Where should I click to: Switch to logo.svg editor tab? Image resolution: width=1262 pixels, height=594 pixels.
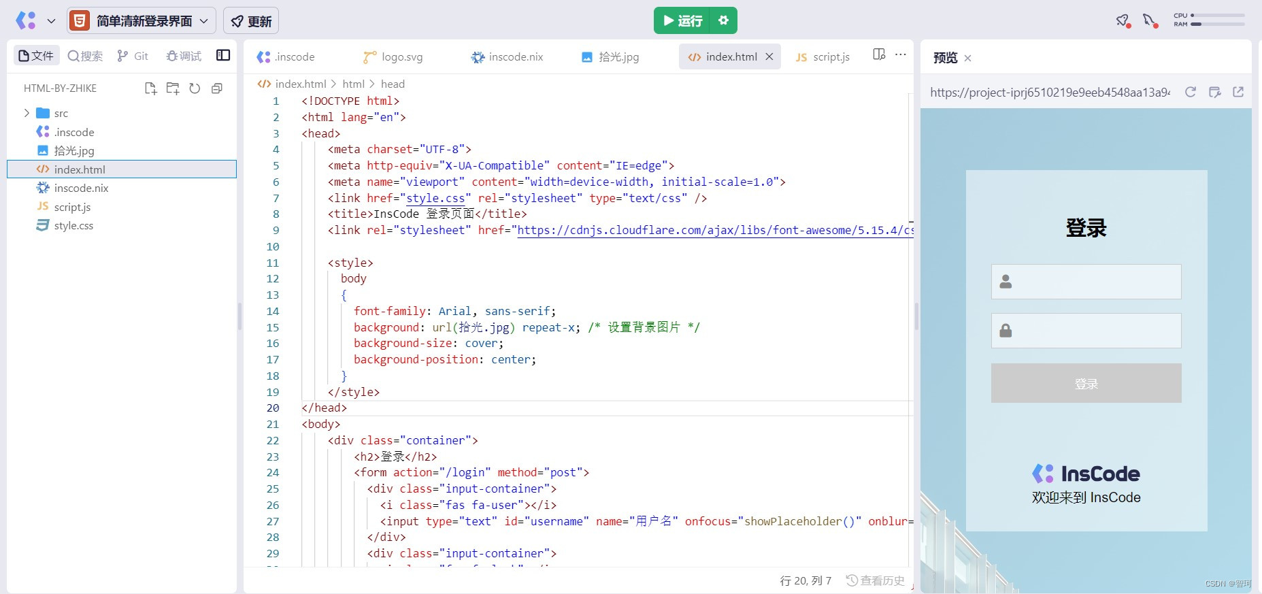coord(393,56)
